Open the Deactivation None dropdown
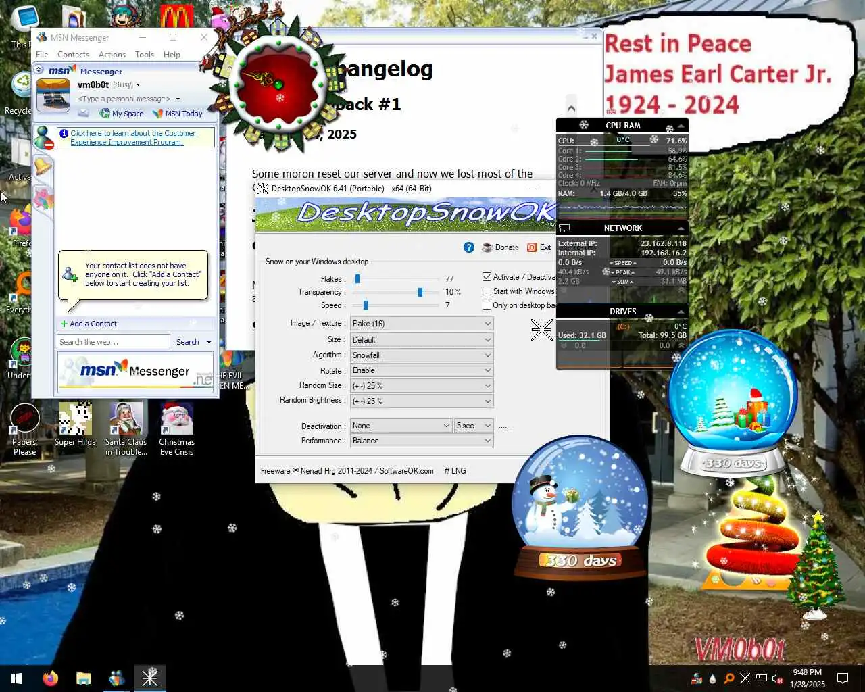This screenshot has width=865, height=692. point(401,426)
